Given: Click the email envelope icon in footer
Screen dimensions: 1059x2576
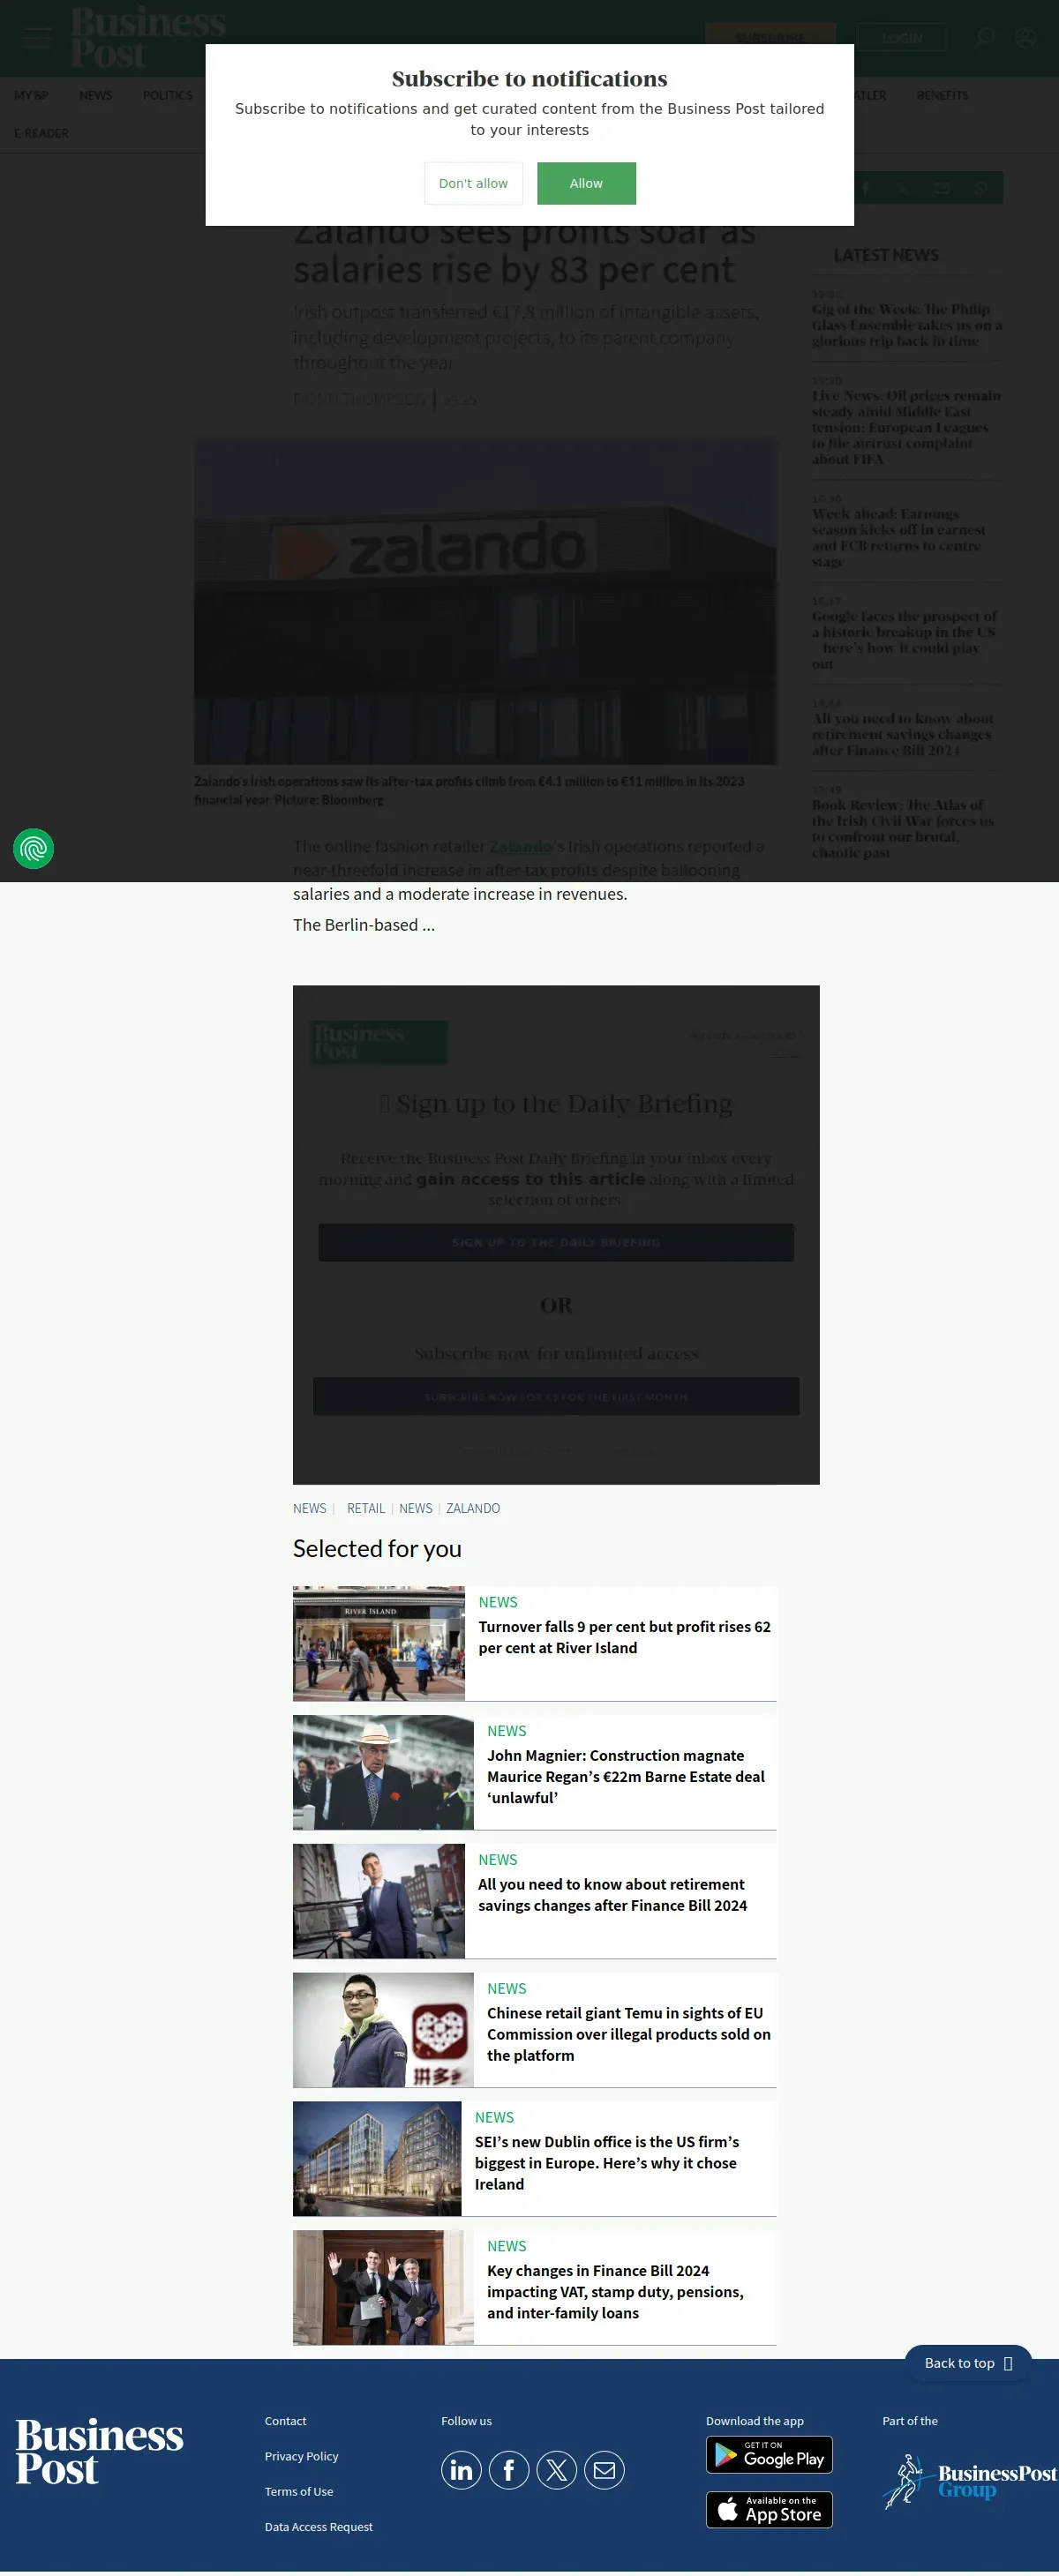Looking at the screenshot, I should (604, 2470).
